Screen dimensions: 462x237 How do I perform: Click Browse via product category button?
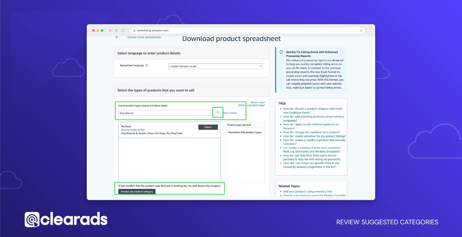click(x=137, y=192)
